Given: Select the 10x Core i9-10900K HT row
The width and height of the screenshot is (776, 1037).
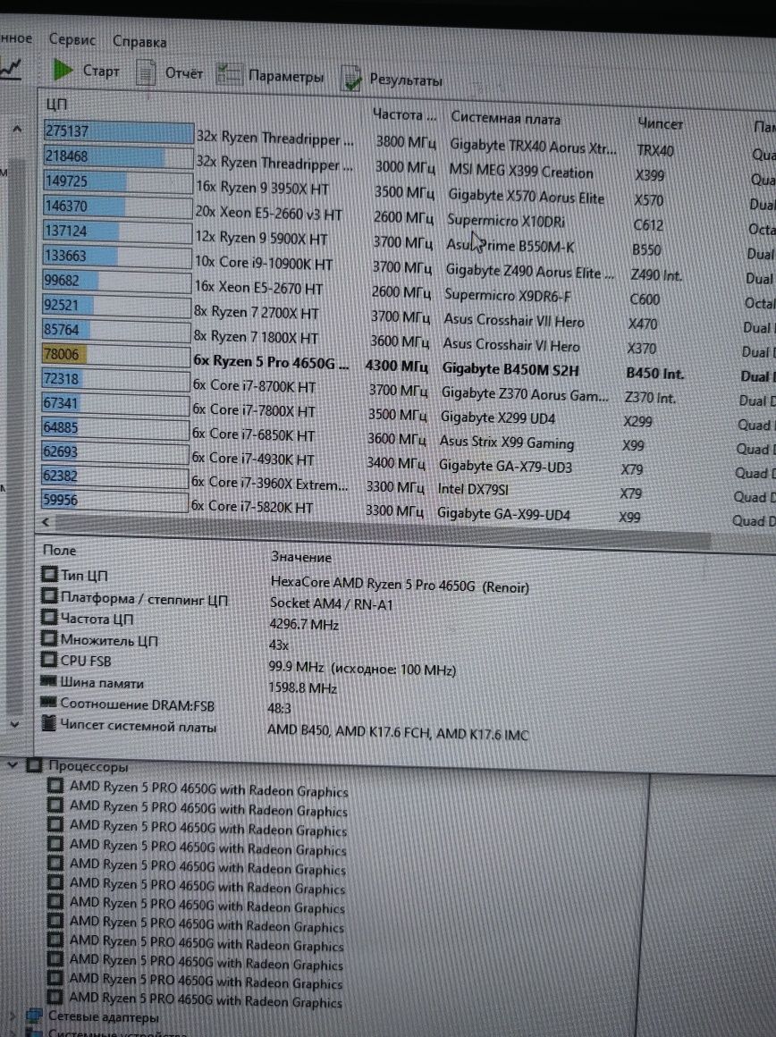Looking at the screenshot, I should point(264,263).
